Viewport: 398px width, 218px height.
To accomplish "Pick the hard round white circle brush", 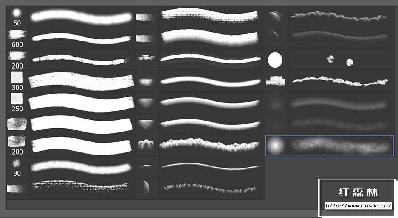I will [x=330, y=60].
